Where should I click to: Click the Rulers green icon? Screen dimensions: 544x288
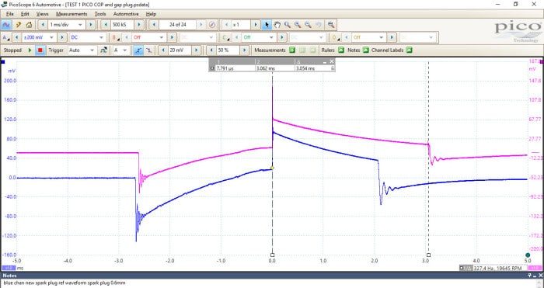coord(341,50)
